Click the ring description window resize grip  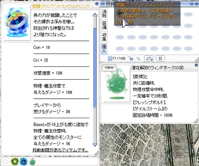coord(96,153)
